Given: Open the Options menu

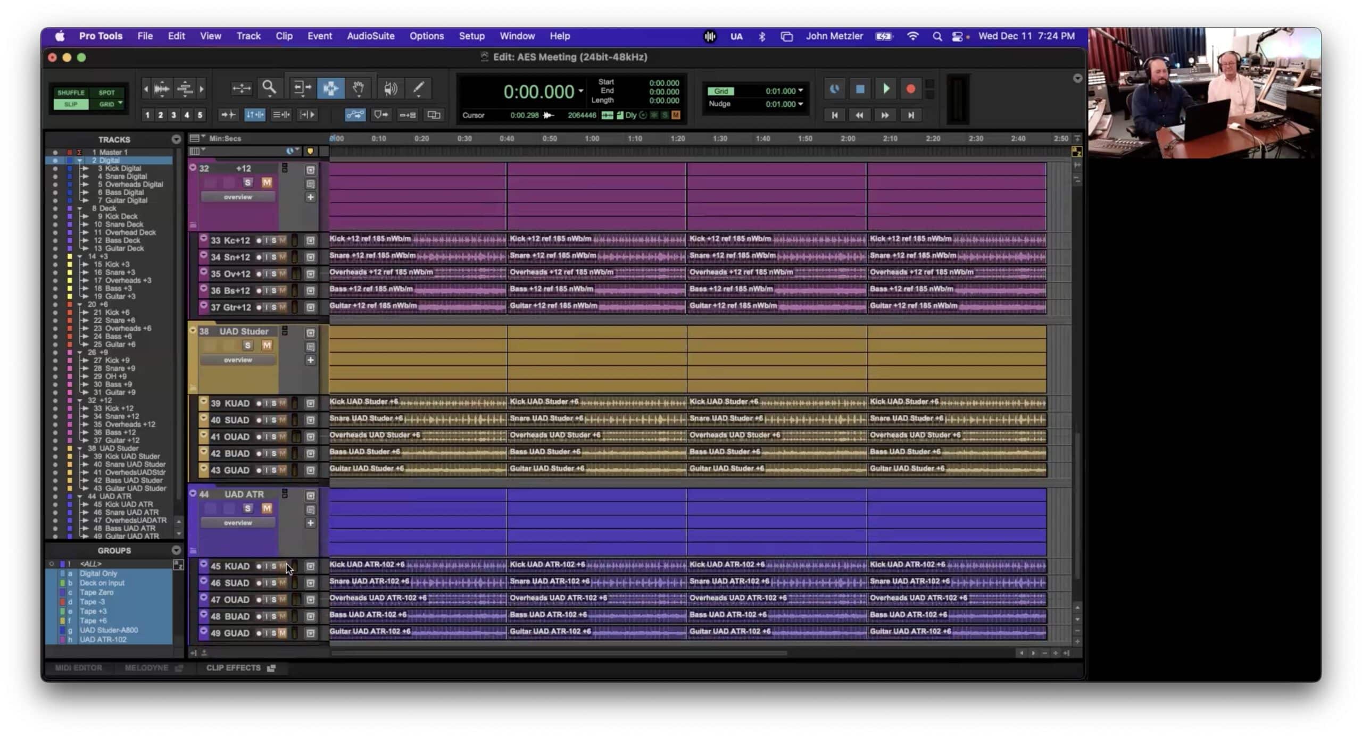Looking at the screenshot, I should coord(426,36).
